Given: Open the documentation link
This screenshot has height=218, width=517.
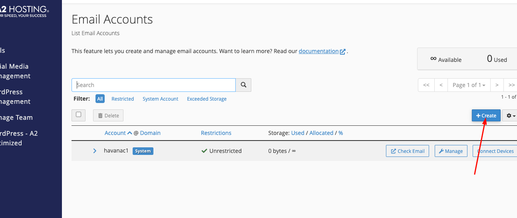Looking at the screenshot, I should click(319, 51).
